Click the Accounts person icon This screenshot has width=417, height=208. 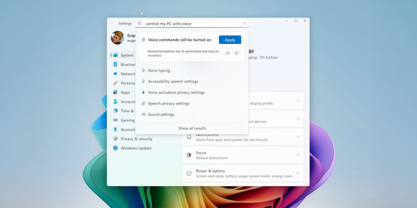115,102
